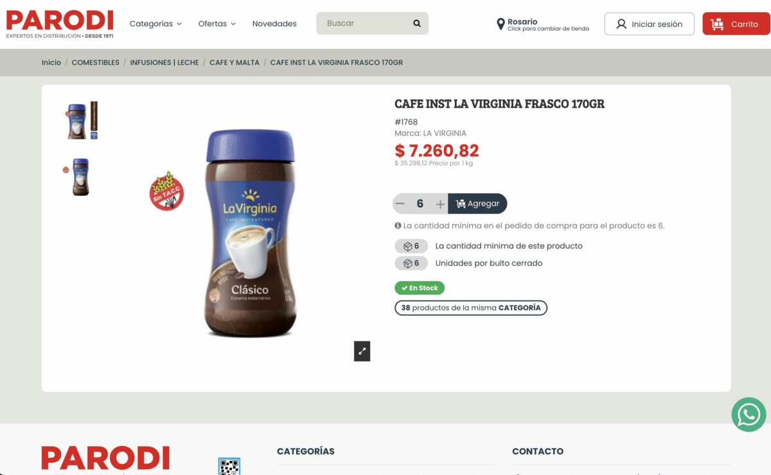Open the Novedades menu item
The image size is (771, 475).
point(274,24)
